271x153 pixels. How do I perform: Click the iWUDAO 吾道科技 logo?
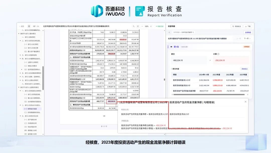[x=108, y=11]
